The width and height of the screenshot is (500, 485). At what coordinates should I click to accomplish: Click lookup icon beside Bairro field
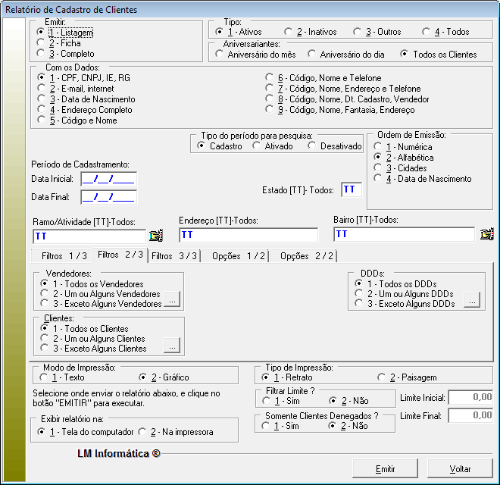tap(487, 234)
